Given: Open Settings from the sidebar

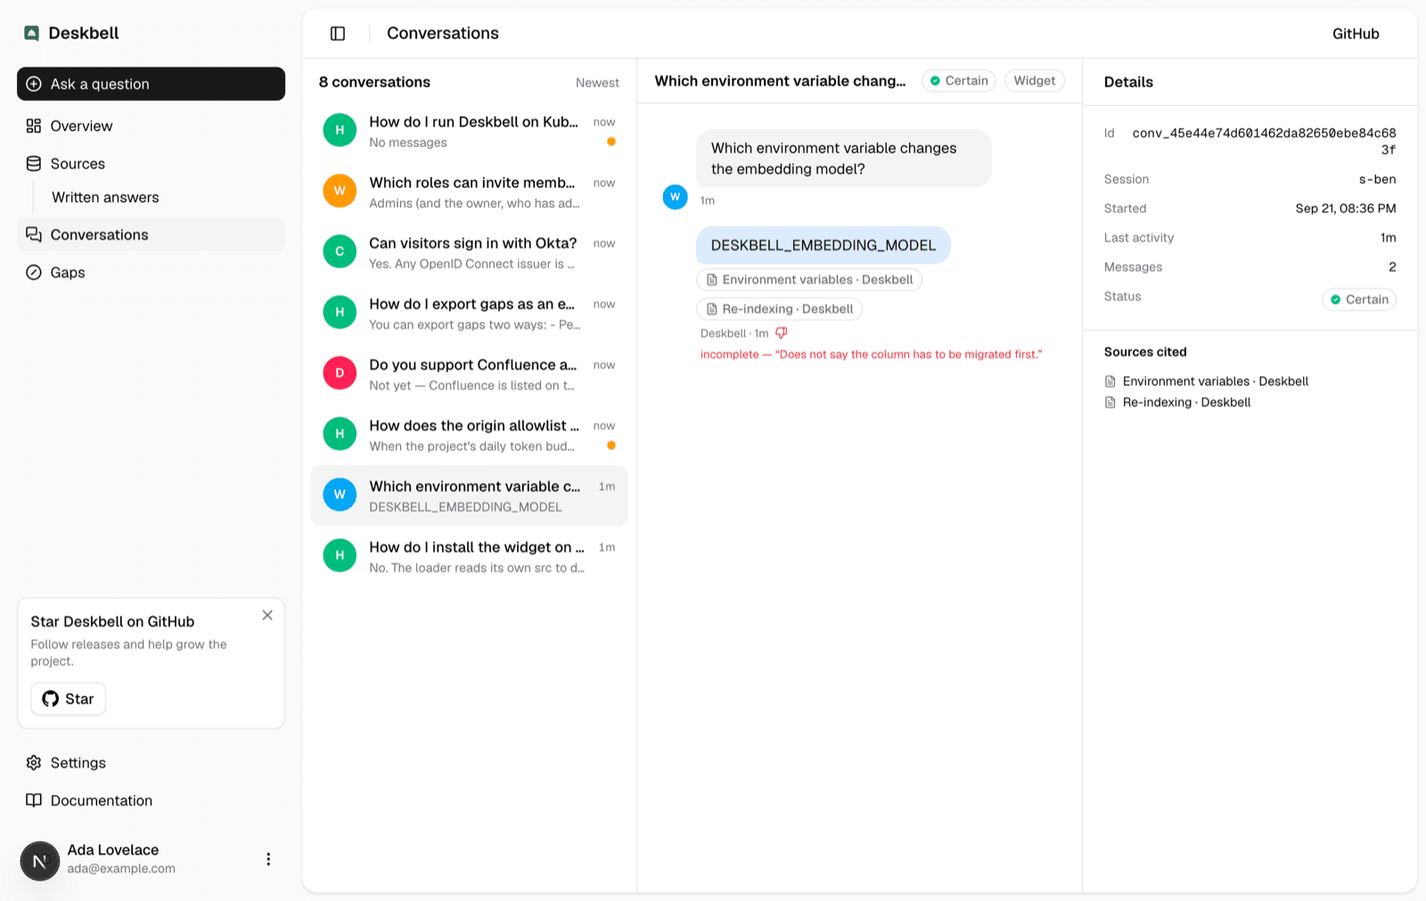Looking at the screenshot, I should (152, 763).
